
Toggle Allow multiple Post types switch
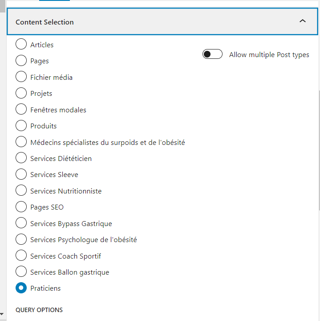point(212,54)
